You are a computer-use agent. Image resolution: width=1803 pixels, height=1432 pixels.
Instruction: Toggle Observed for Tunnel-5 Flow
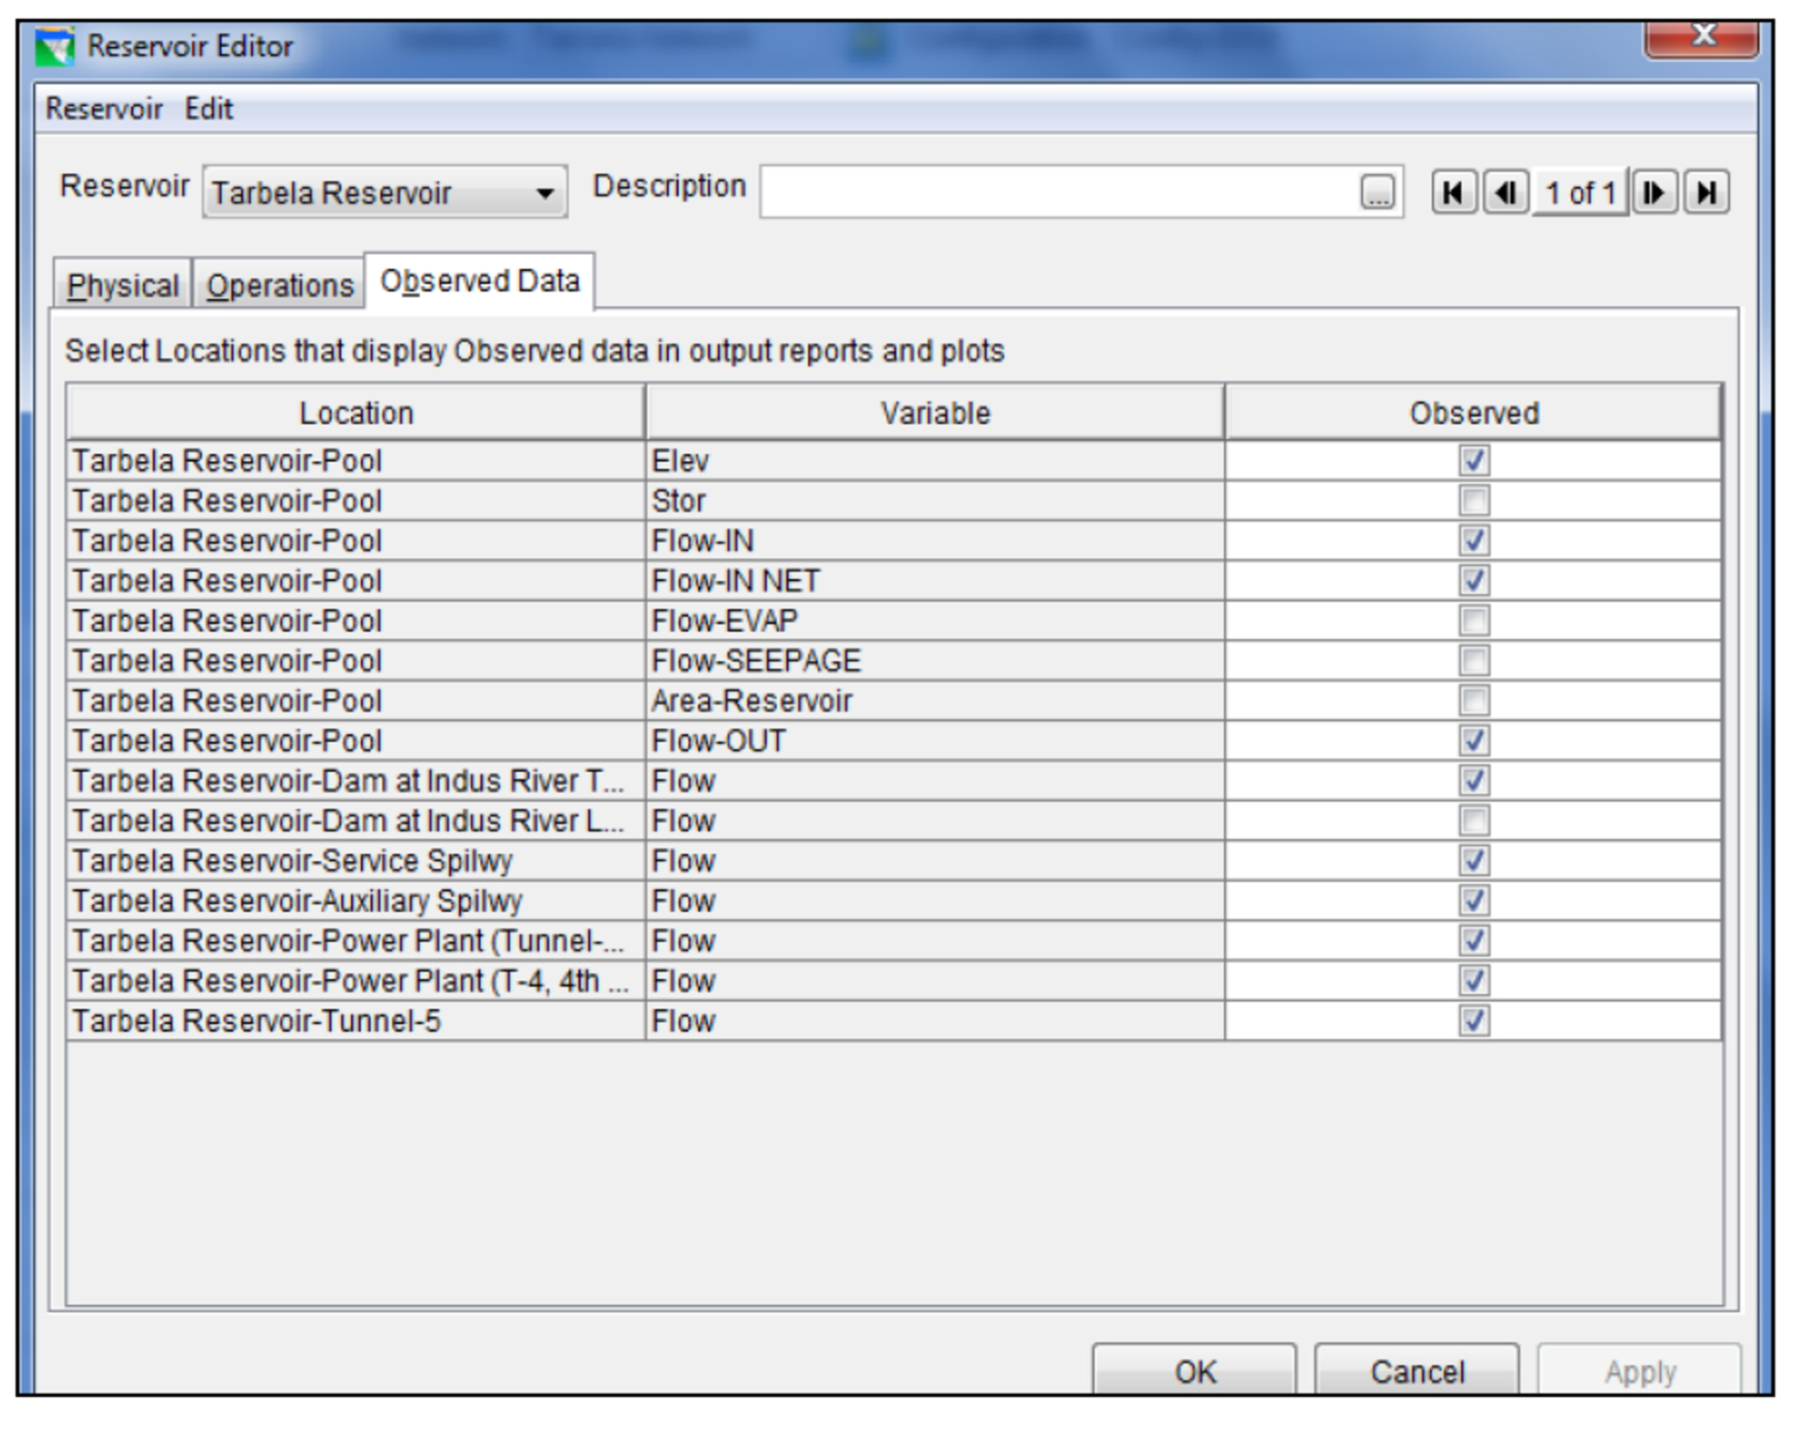click(1474, 1020)
